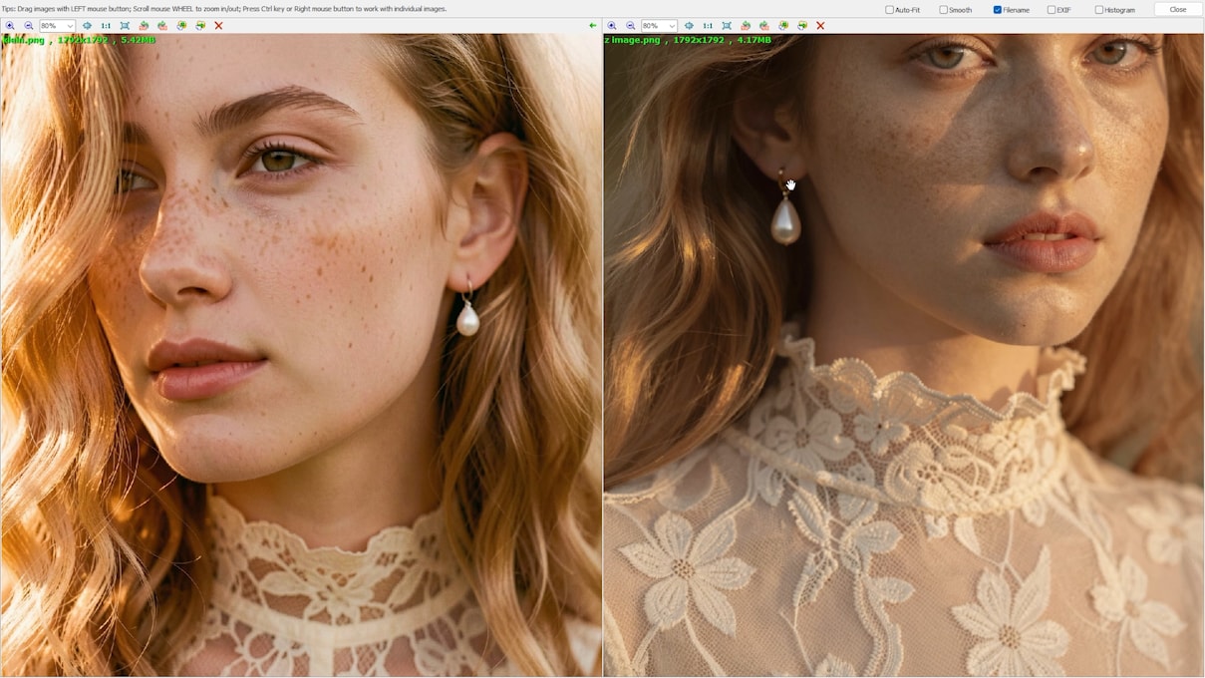Enable the EXIF checkbox
The height and width of the screenshot is (678, 1205).
(x=1052, y=10)
